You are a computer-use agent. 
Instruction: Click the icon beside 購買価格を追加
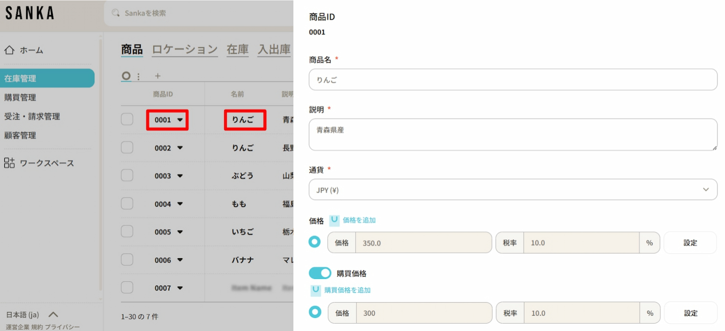click(316, 290)
